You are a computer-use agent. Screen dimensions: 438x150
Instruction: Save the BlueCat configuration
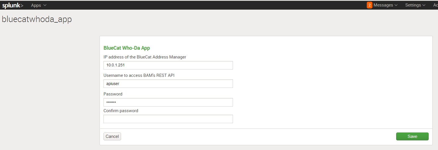(x=412, y=136)
